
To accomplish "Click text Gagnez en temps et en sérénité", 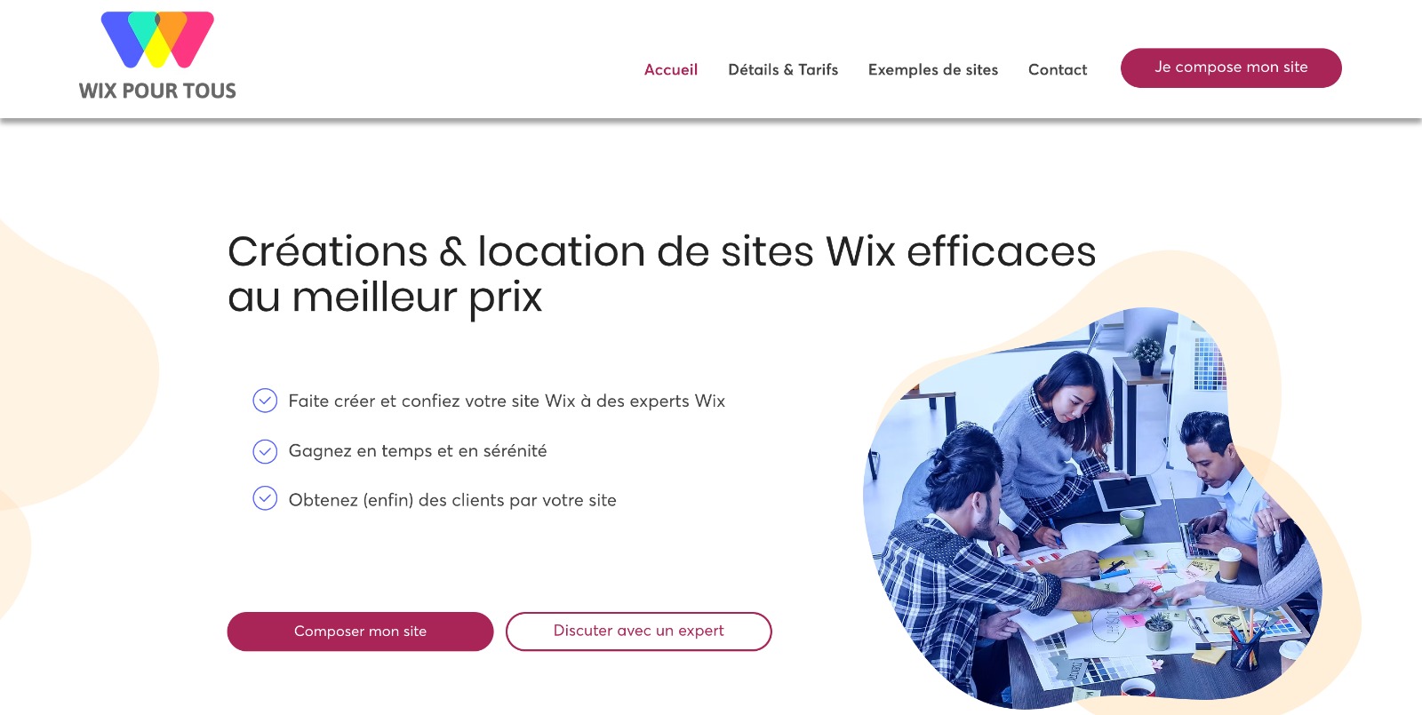I will (418, 451).
